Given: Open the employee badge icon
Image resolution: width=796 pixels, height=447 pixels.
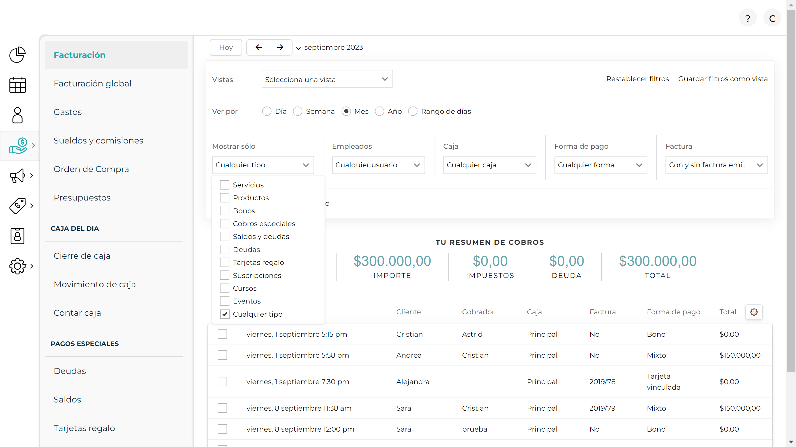Looking at the screenshot, I should click(x=17, y=236).
